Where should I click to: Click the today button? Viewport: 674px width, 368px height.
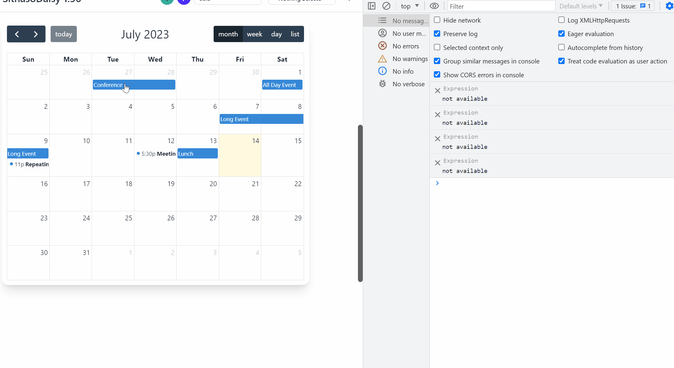coord(64,34)
